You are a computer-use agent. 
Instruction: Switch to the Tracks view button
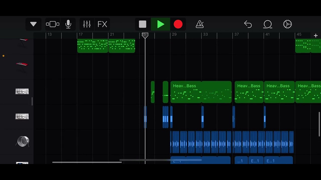[x=53, y=24]
